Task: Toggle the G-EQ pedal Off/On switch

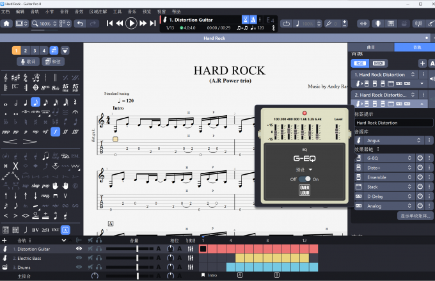Action: tap(304, 179)
